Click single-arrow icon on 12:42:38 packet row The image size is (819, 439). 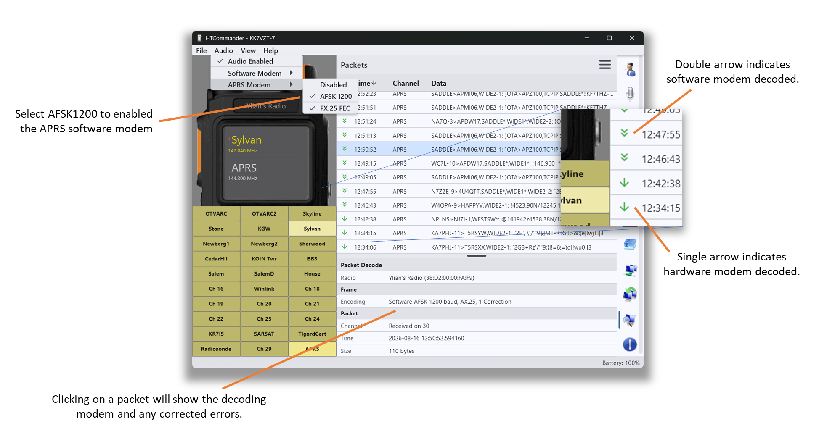pyautogui.click(x=345, y=218)
